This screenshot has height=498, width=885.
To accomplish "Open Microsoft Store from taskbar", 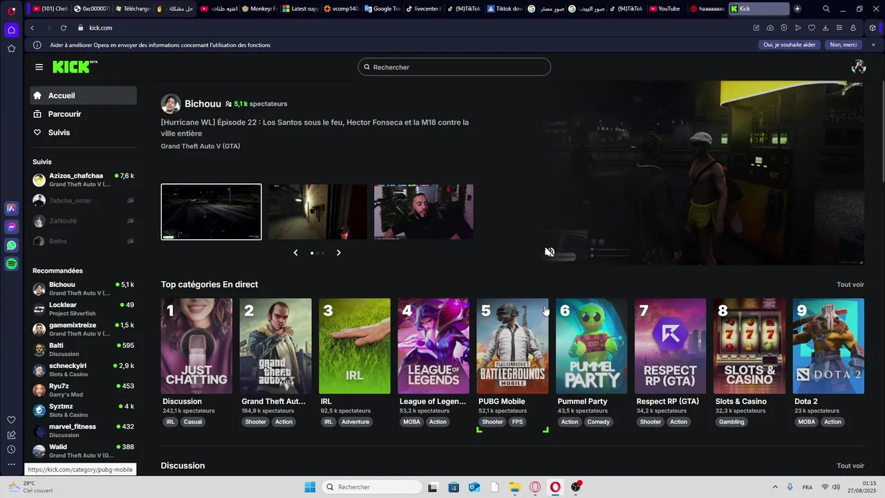I will [x=454, y=487].
